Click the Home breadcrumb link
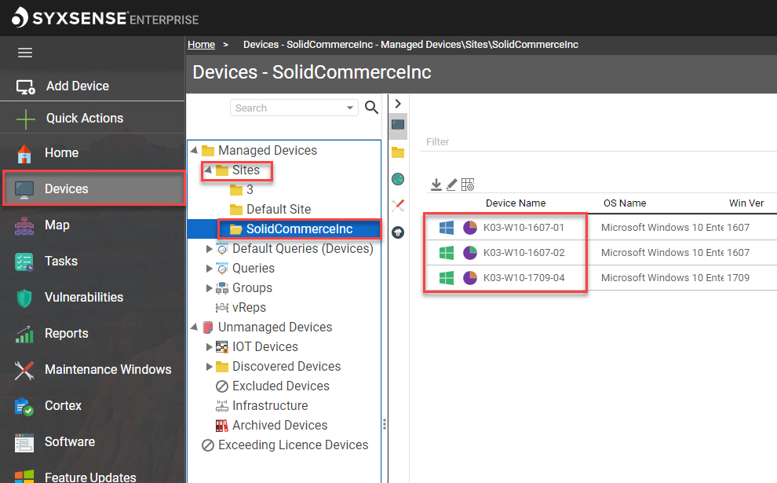The width and height of the screenshot is (777, 483). (201, 45)
